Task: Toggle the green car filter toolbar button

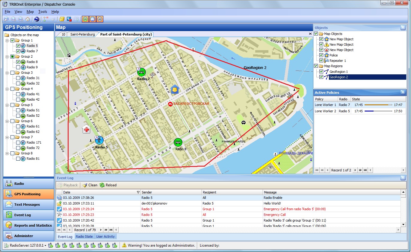Action: point(85,19)
